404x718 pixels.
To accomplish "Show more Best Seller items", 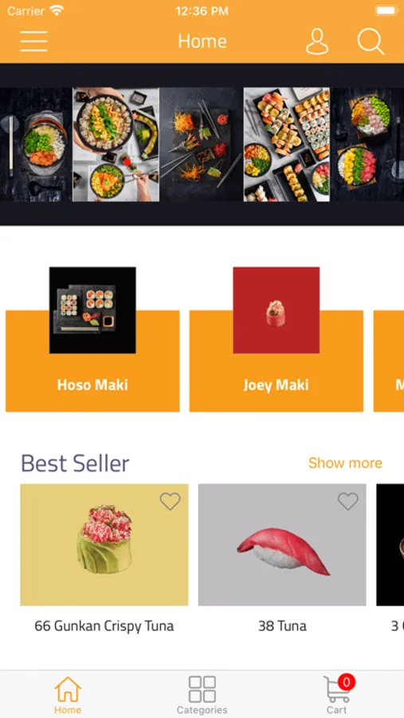I will pyautogui.click(x=346, y=463).
